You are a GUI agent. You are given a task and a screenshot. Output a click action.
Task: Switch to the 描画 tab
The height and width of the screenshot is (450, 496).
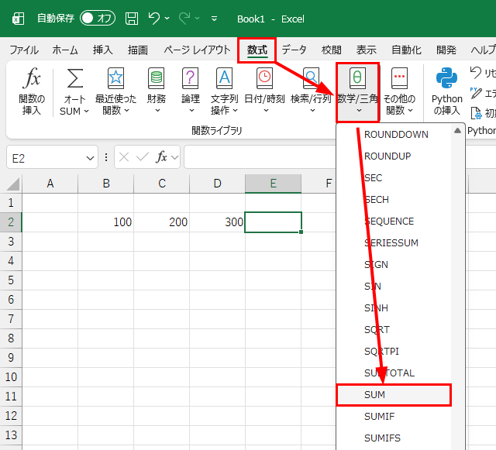[x=138, y=50]
